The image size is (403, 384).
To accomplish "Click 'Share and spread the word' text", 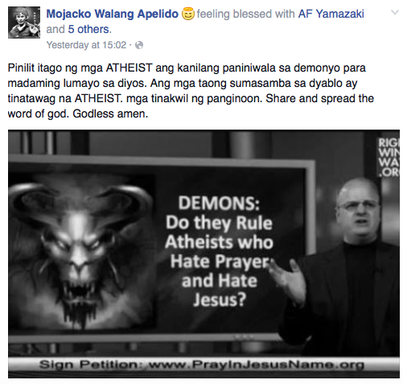I will (319, 98).
